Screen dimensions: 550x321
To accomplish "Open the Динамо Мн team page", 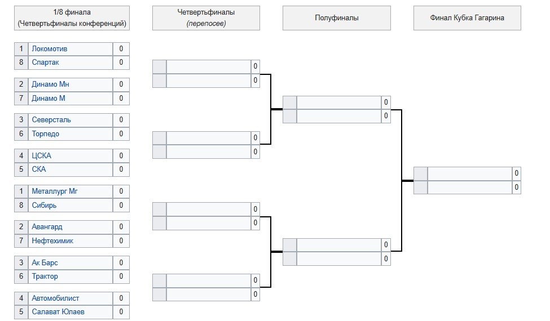I will [x=51, y=84].
